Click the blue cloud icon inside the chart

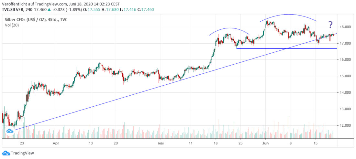[10, 132]
